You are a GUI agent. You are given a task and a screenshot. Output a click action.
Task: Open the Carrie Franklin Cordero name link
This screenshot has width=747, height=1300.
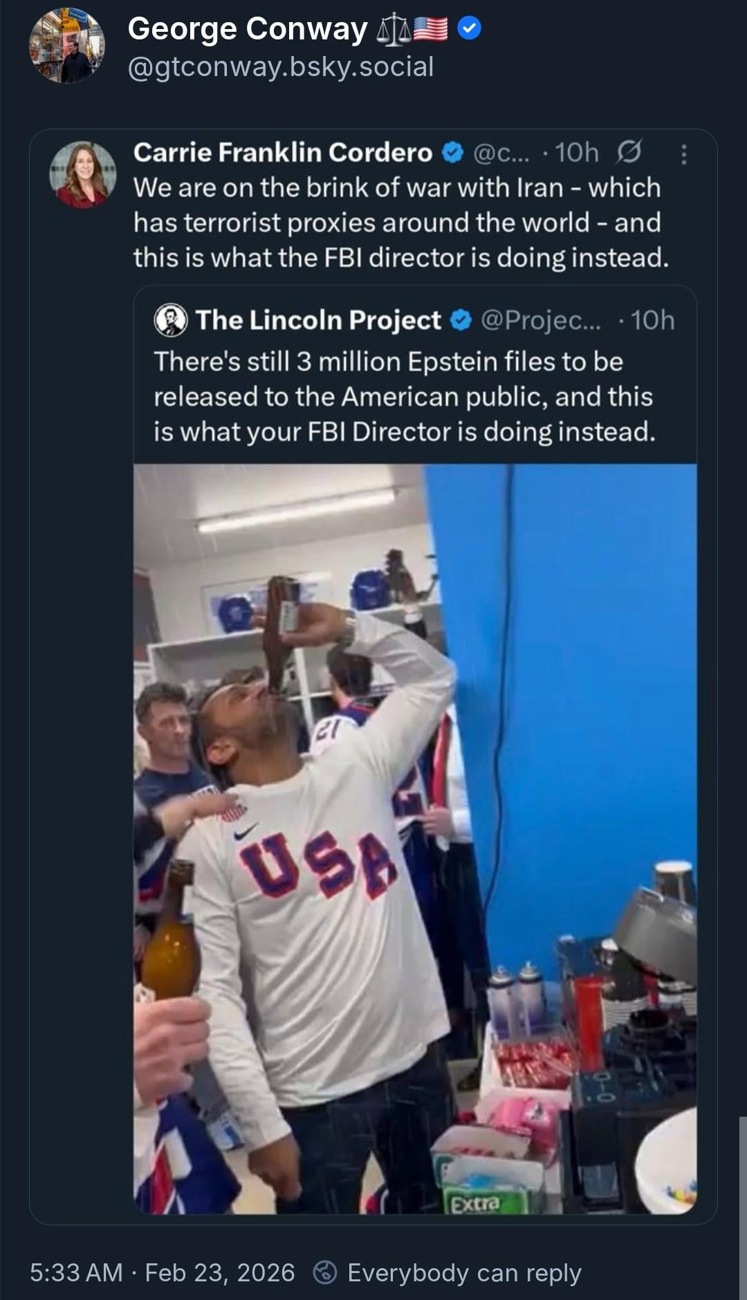pos(282,153)
